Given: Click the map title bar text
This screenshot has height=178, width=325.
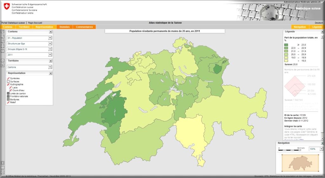Looking at the screenshot, I should pyautogui.click(x=165, y=31).
